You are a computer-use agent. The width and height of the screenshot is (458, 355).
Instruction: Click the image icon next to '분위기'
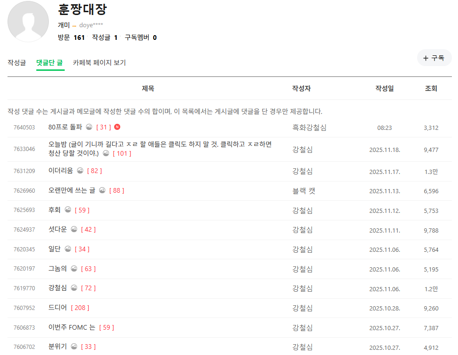click(x=74, y=347)
